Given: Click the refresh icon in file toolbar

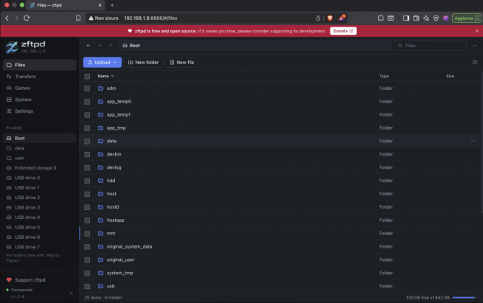Looking at the screenshot, I should point(475,62).
